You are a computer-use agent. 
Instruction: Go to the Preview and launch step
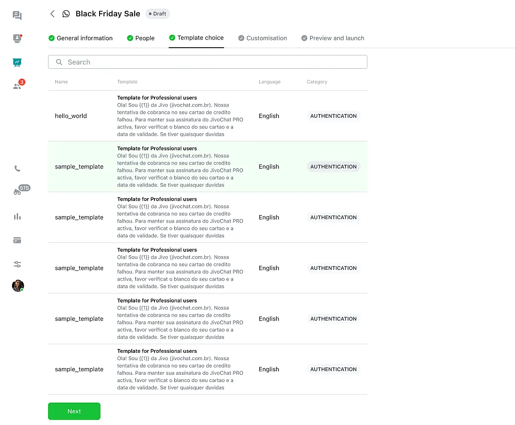[x=333, y=38]
